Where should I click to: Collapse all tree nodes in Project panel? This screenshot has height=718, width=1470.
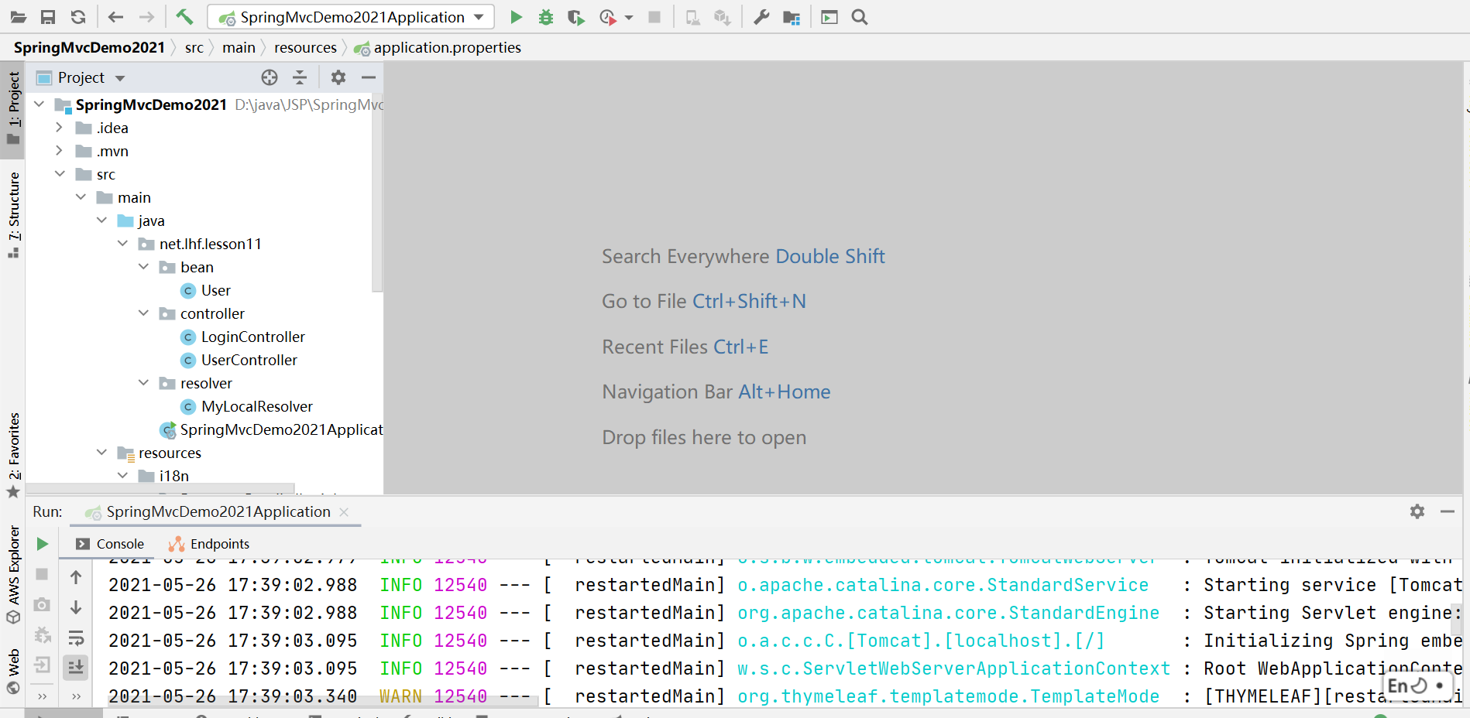click(x=300, y=77)
